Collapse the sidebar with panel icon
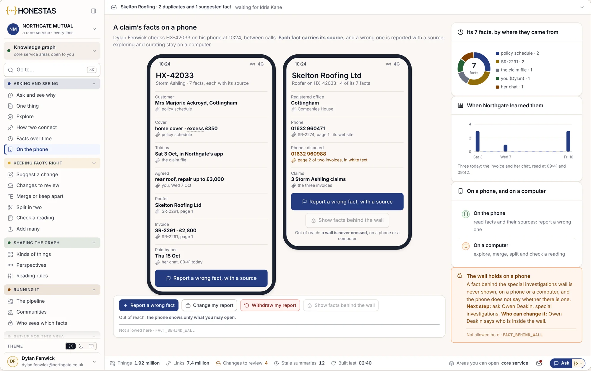The image size is (591, 371). (93, 11)
